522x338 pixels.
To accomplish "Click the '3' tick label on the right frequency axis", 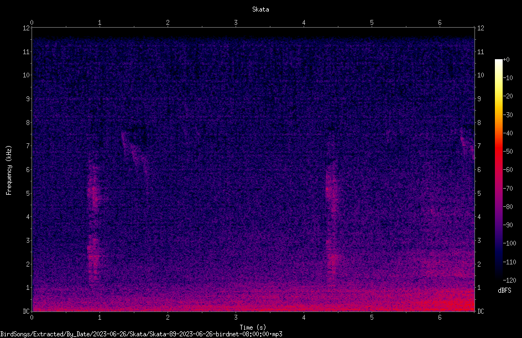I will tap(479, 241).
